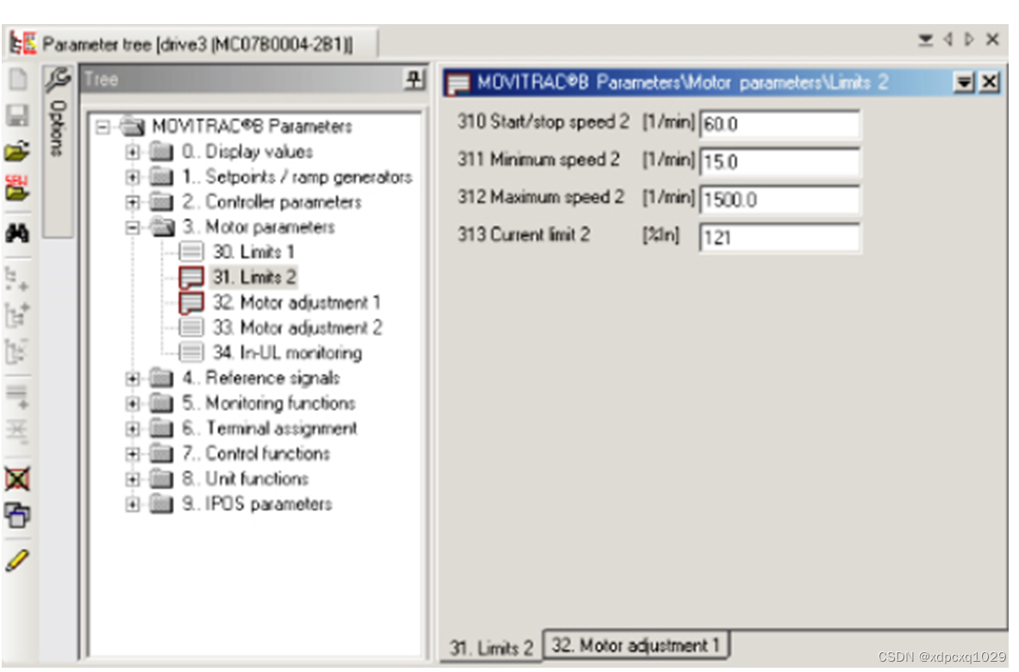Click the Save floppy disk icon
Screen dimensions: 1019x672
(17, 115)
